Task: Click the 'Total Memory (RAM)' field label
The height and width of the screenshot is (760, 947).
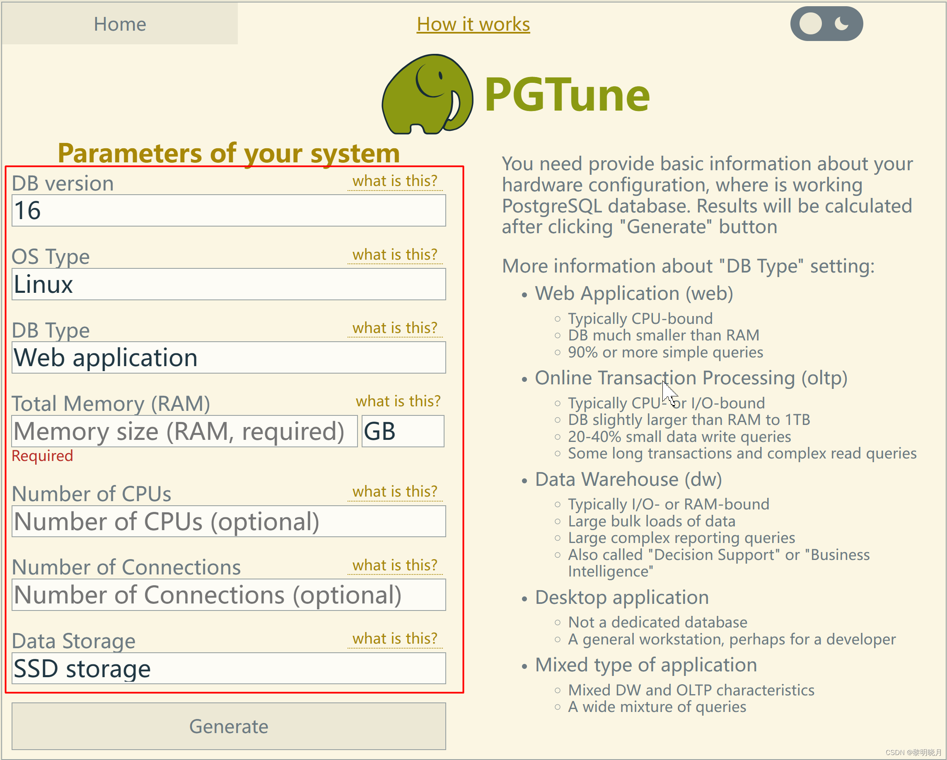Action: pyautogui.click(x=111, y=404)
